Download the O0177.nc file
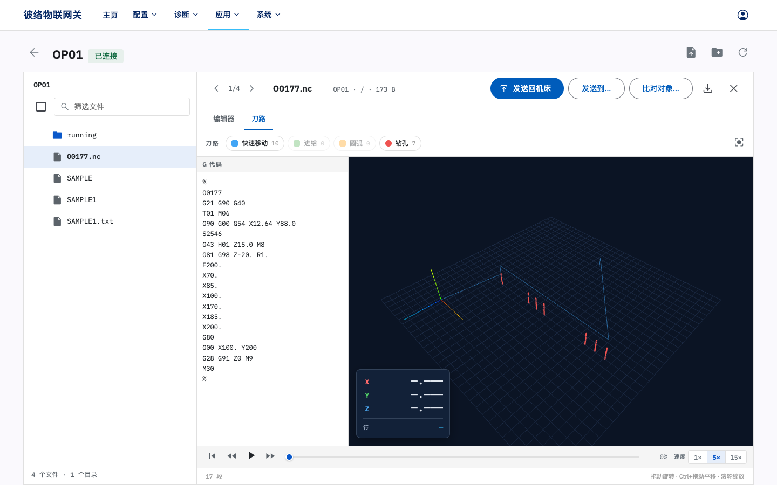 (708, 88)
